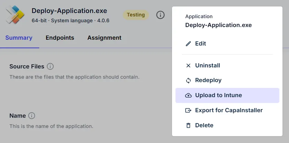The width and height of the screenshot is (289, 143).
Task: Click 'This is the name of the application' text
Action: (x=51, y=126)
